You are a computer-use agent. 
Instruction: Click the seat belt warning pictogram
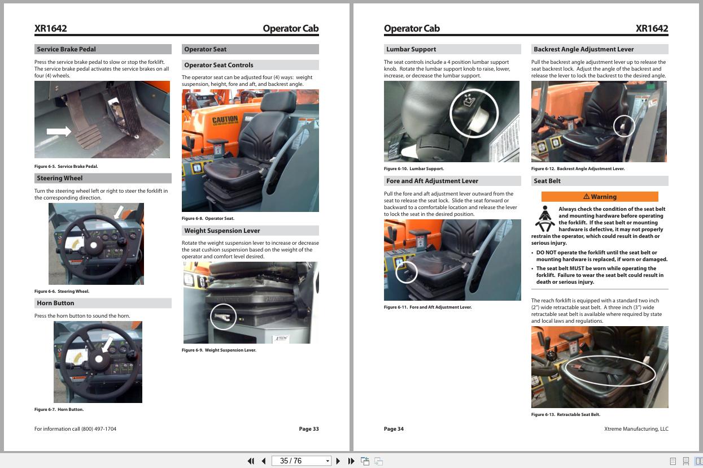[545, 219]
